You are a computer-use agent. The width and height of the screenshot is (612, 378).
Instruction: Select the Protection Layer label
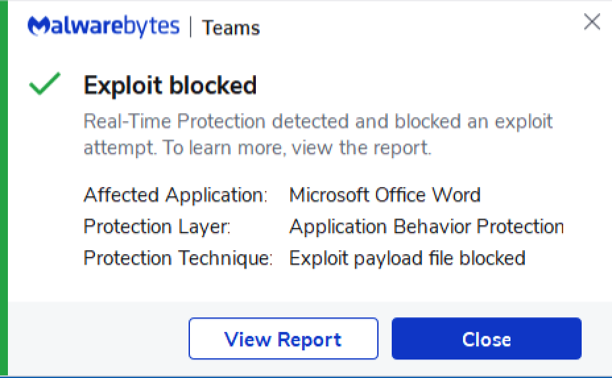[x=157, y=227]
